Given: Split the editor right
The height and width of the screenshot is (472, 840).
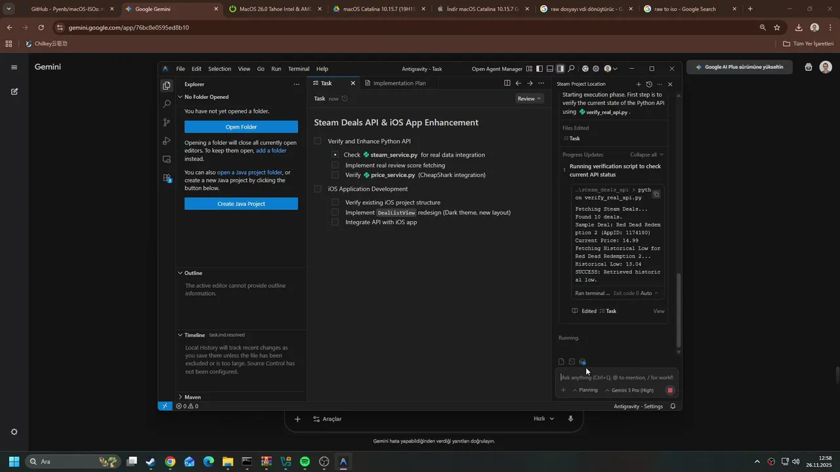Looking at the screenshot, I should pyautogui.click(x=507, y=83).
